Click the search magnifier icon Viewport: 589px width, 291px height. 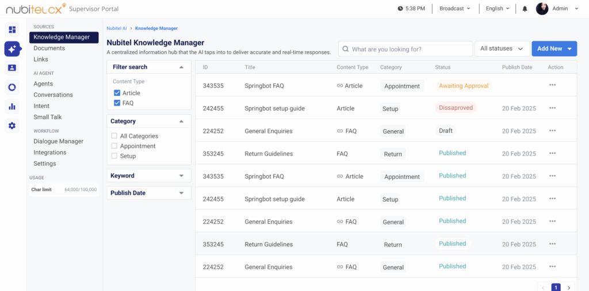click(x=346, y=49)
